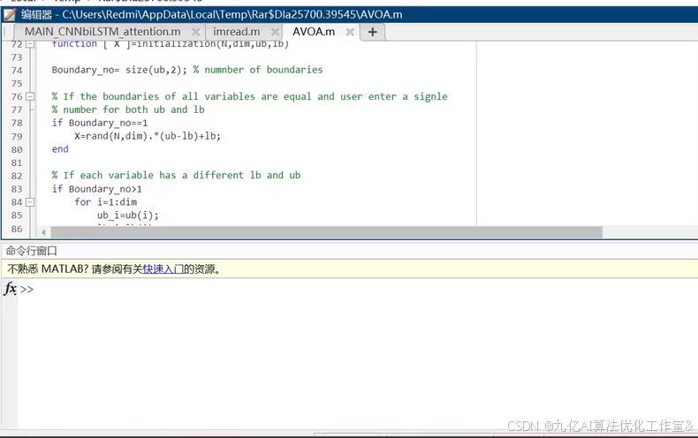Open a new editor tab with plus button
698x438 pixels.
(373, 32)
